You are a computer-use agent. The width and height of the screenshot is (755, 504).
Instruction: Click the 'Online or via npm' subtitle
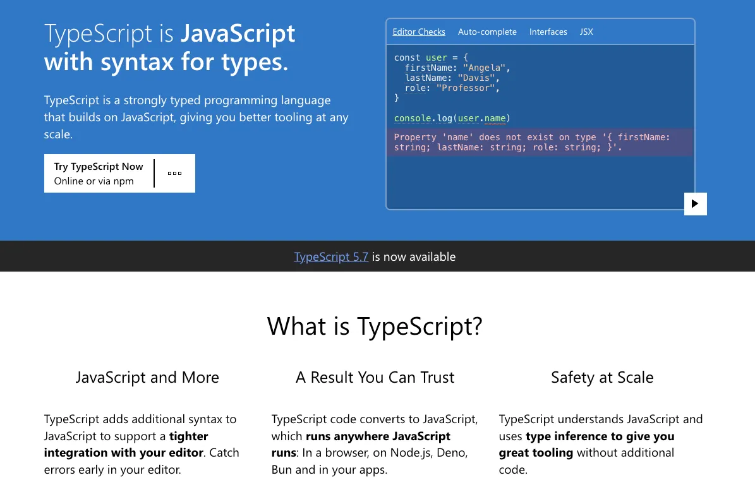click(x=94, y=181)
